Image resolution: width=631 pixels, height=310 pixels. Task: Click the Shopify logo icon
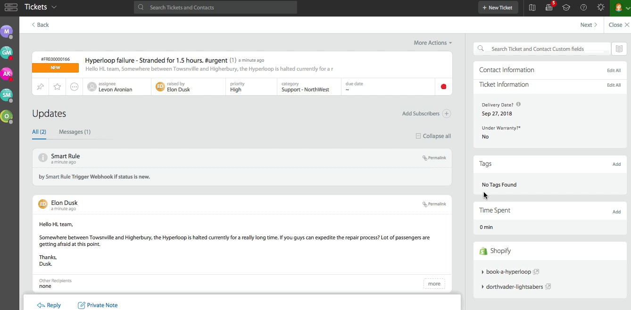(483, 251)
